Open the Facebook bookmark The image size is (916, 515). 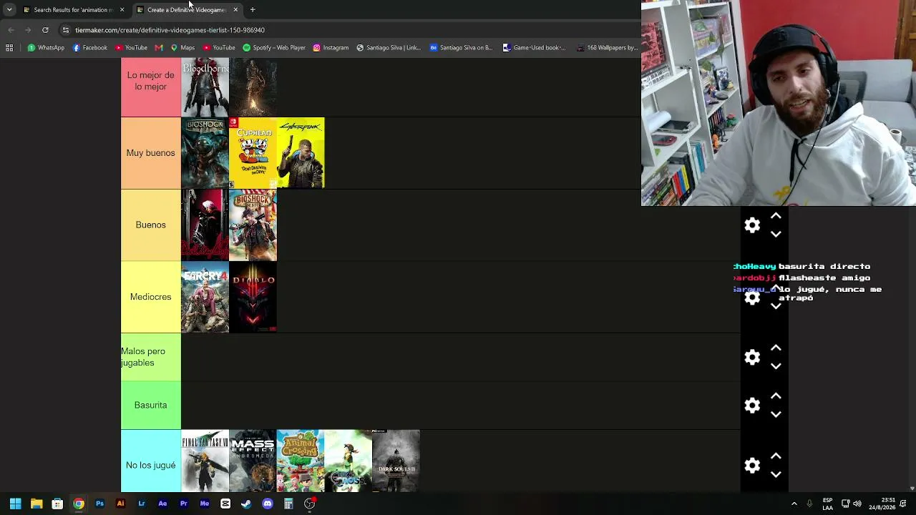90,48
